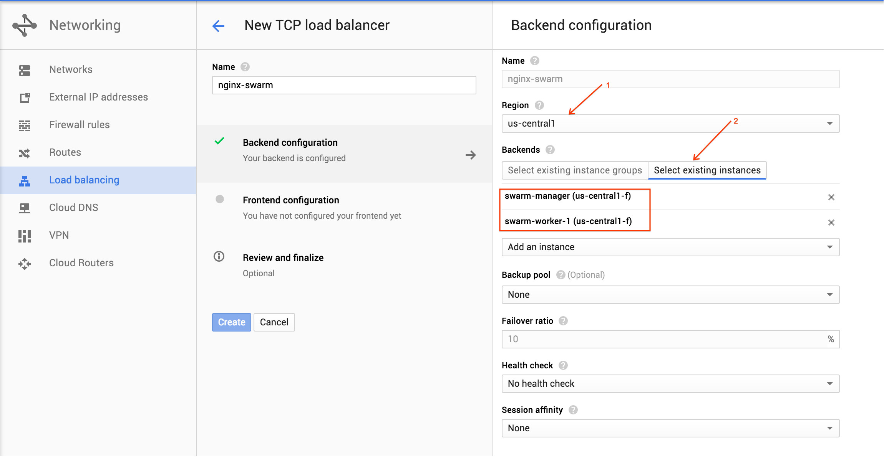Open the Health check dropdown

click(x=670, y=384)
